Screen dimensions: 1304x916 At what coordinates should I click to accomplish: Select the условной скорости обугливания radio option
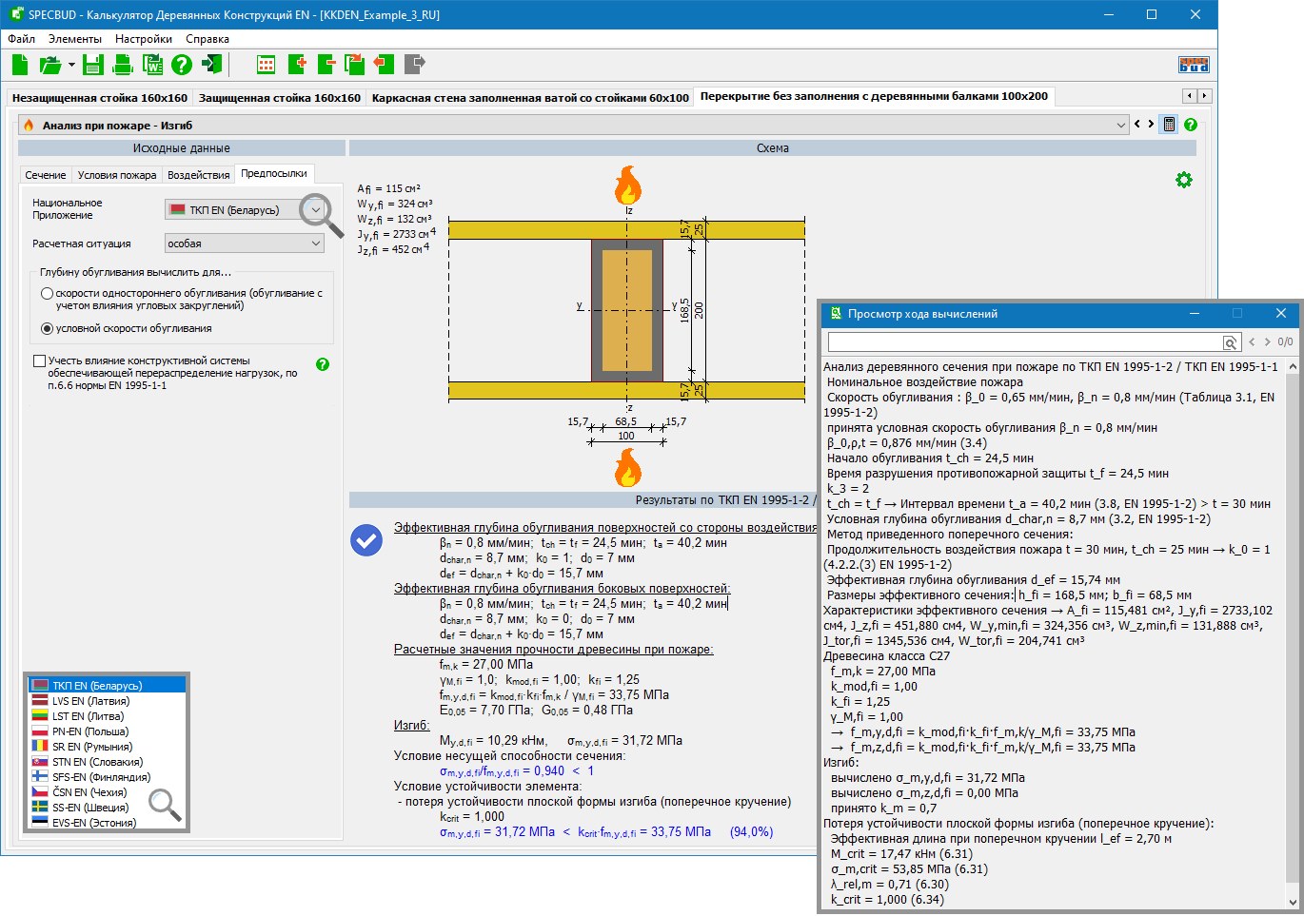pos(47,328)
